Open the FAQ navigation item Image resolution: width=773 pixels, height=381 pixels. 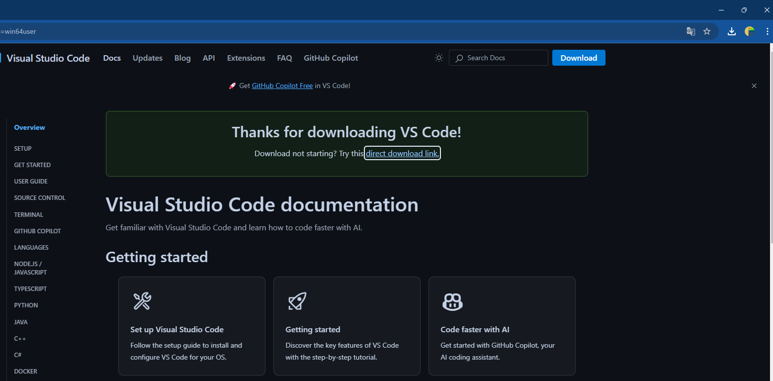[x=284, y=58]
